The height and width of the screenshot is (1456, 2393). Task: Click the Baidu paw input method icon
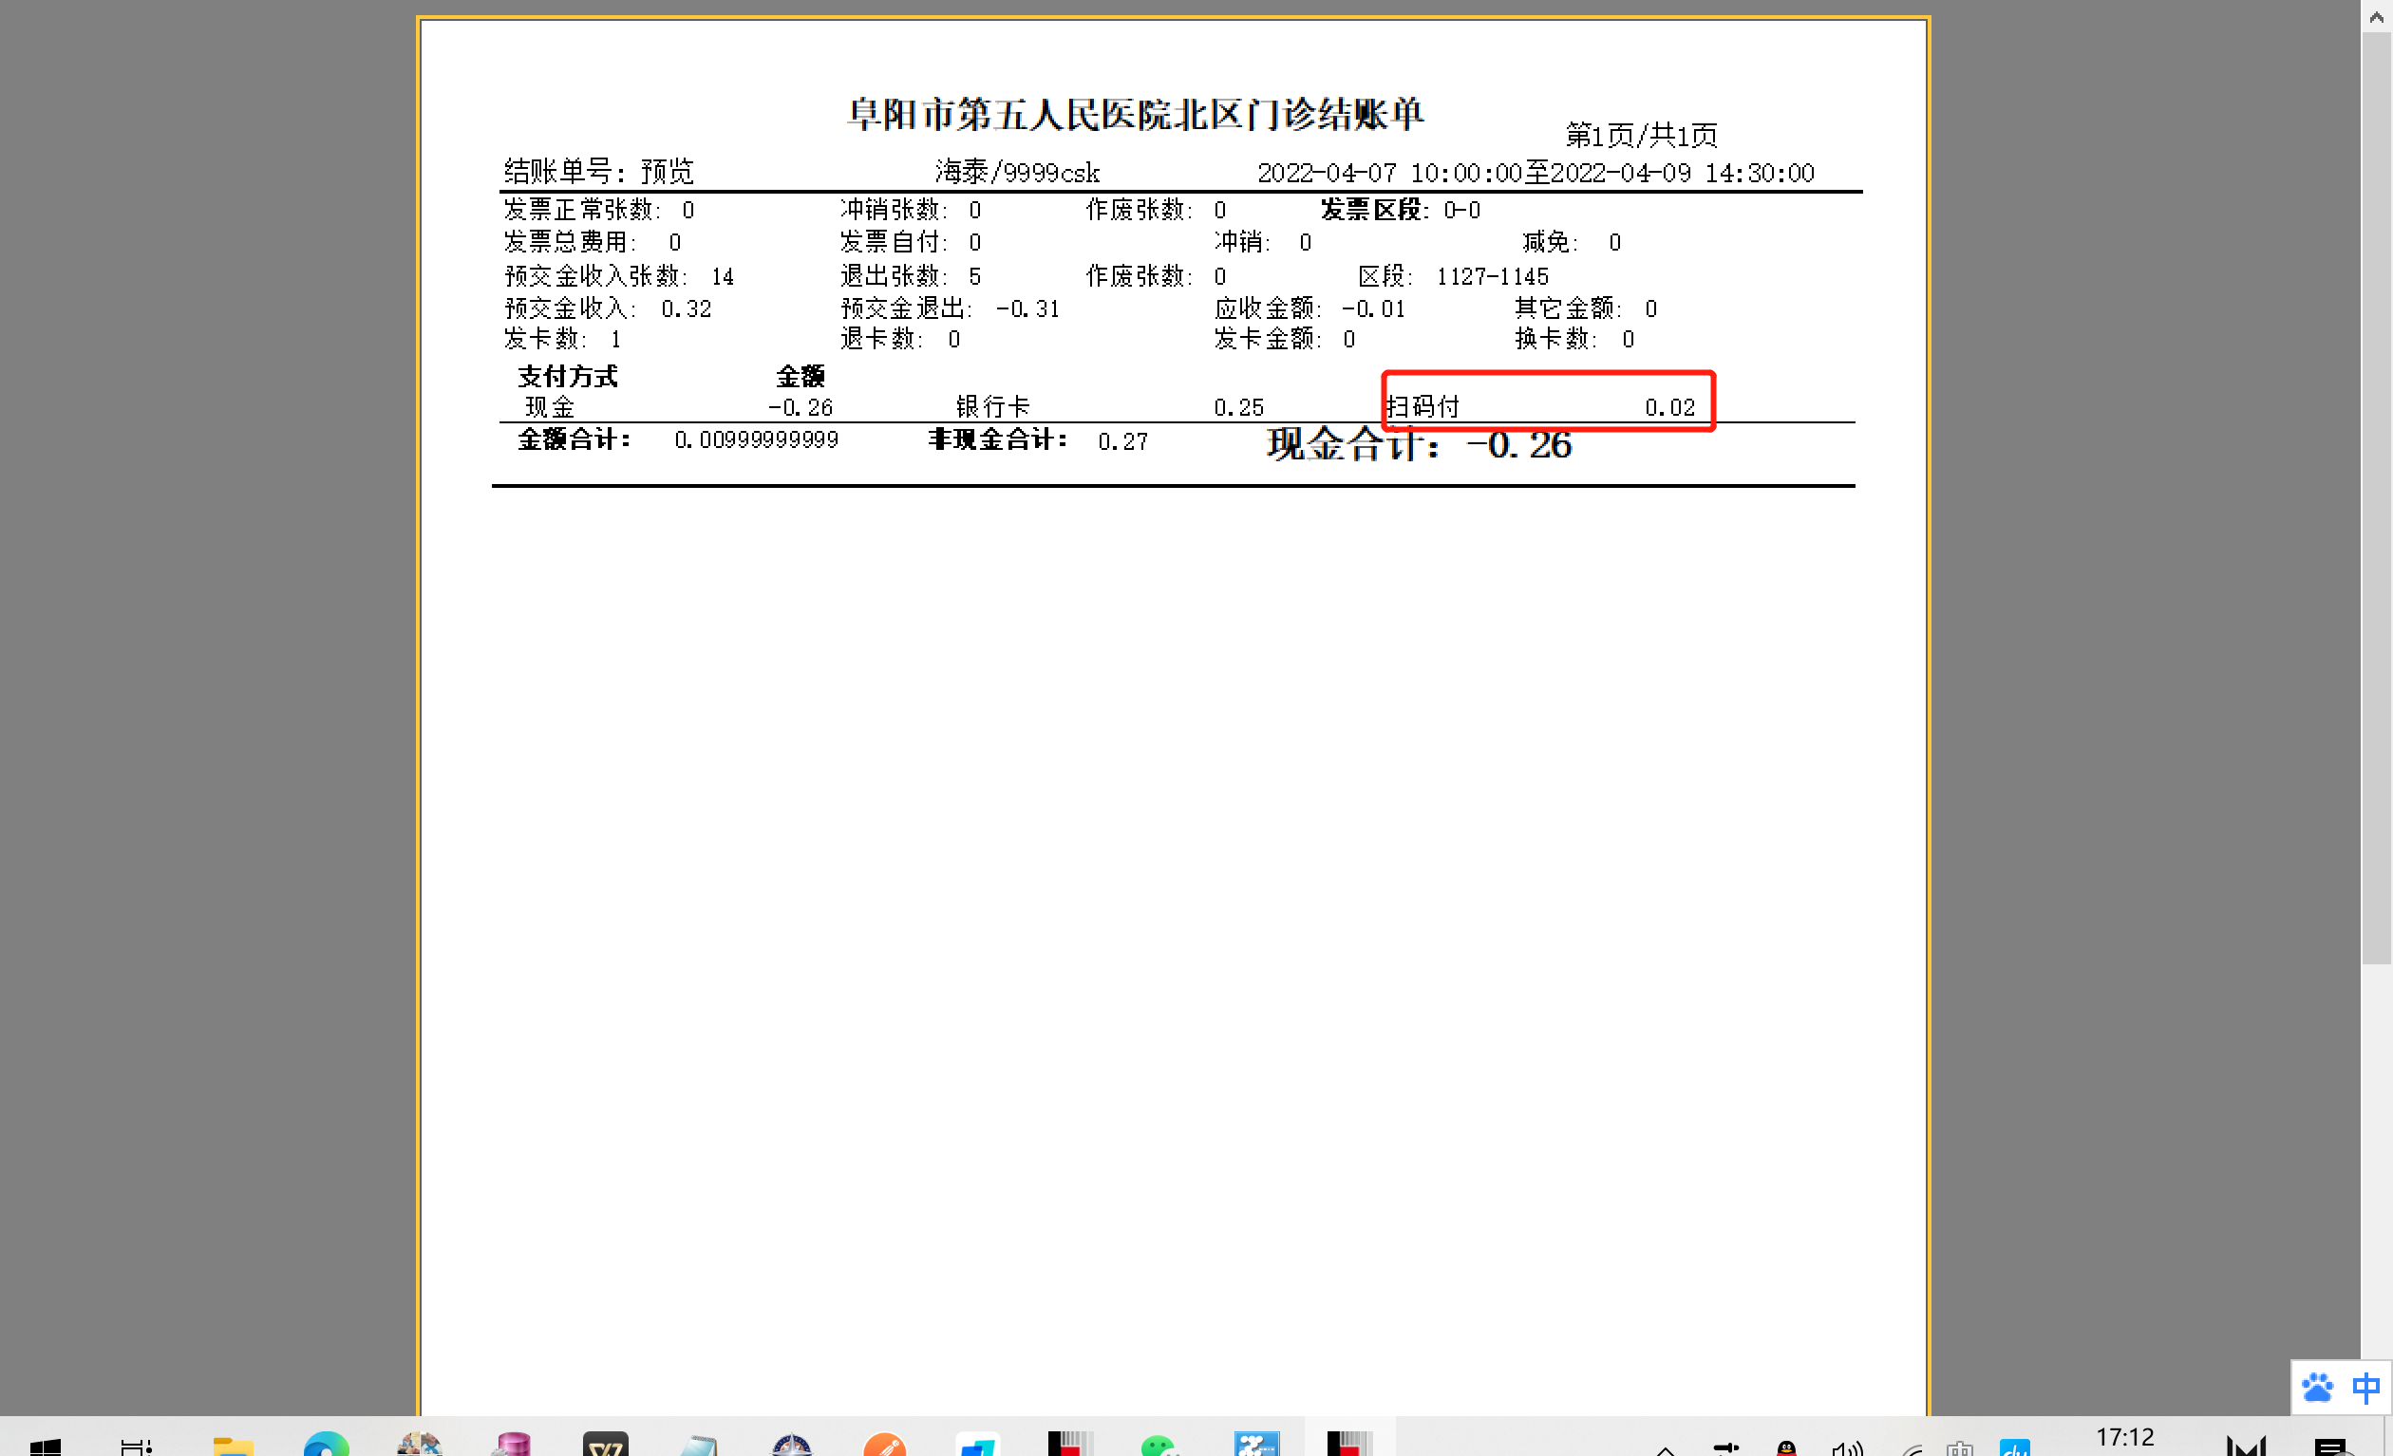coord(2317,1389)
